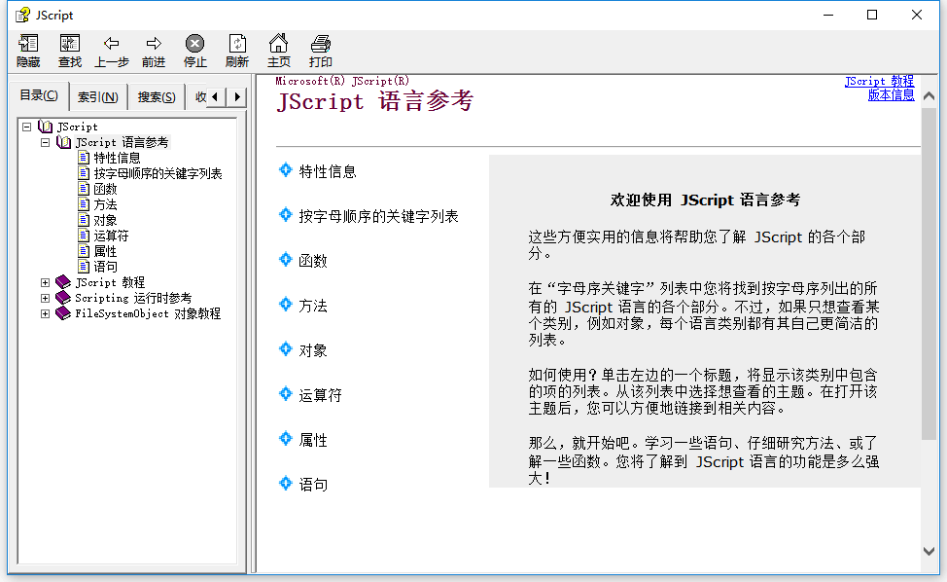Screen dimensions: 947x582
Task: Select the blue diamond beside 特性信息
Action: (x=286, y=170)
